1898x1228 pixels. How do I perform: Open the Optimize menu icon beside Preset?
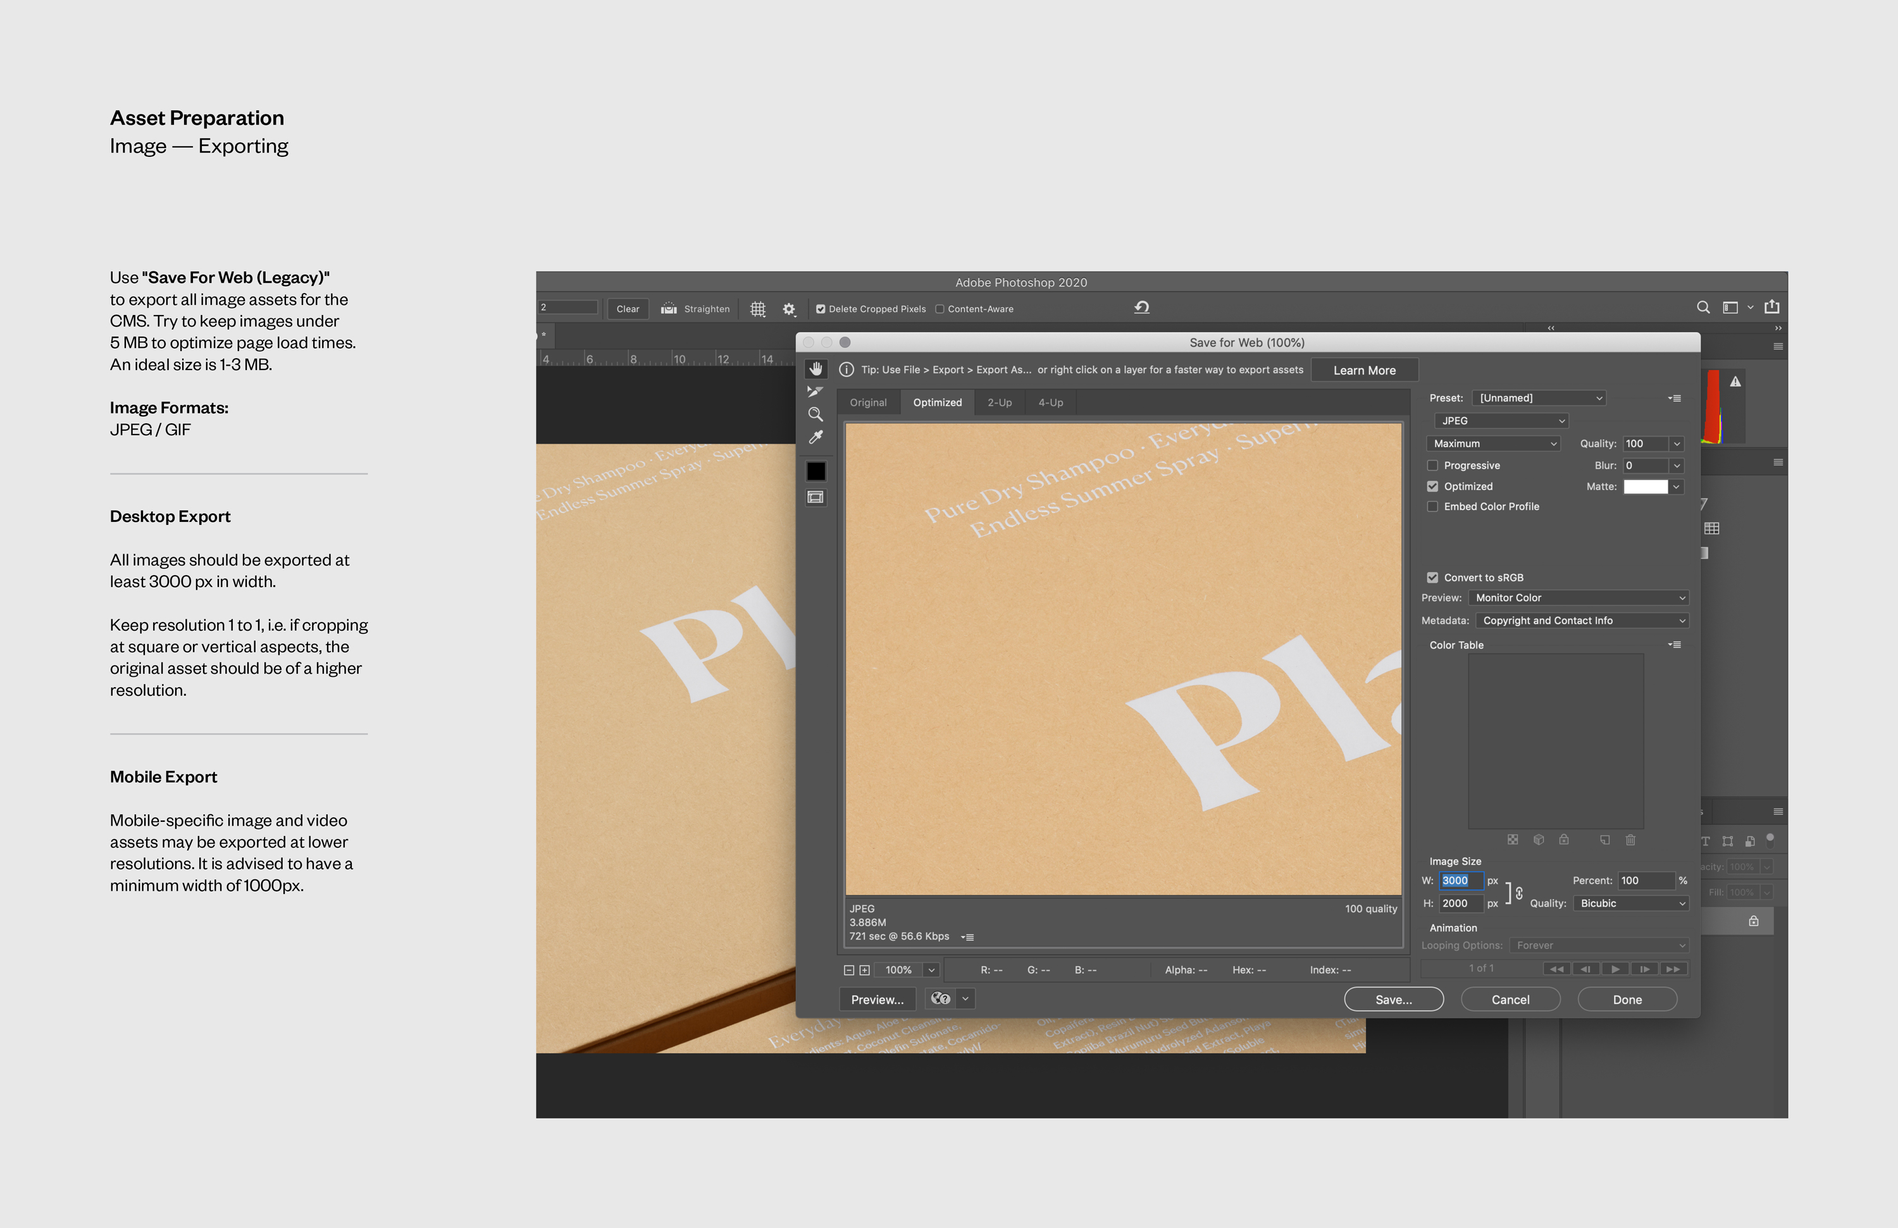pyautogui.click(x=1674, y=398)
